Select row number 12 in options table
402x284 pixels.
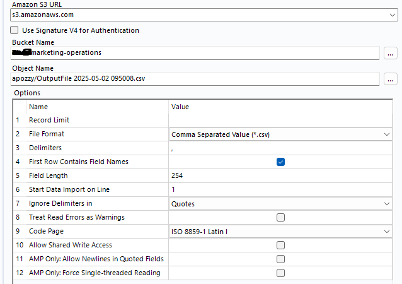(20, 273)
